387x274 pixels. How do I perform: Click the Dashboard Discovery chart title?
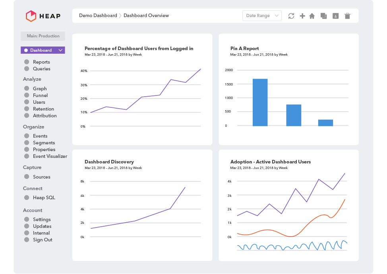[x=109, y=162]
